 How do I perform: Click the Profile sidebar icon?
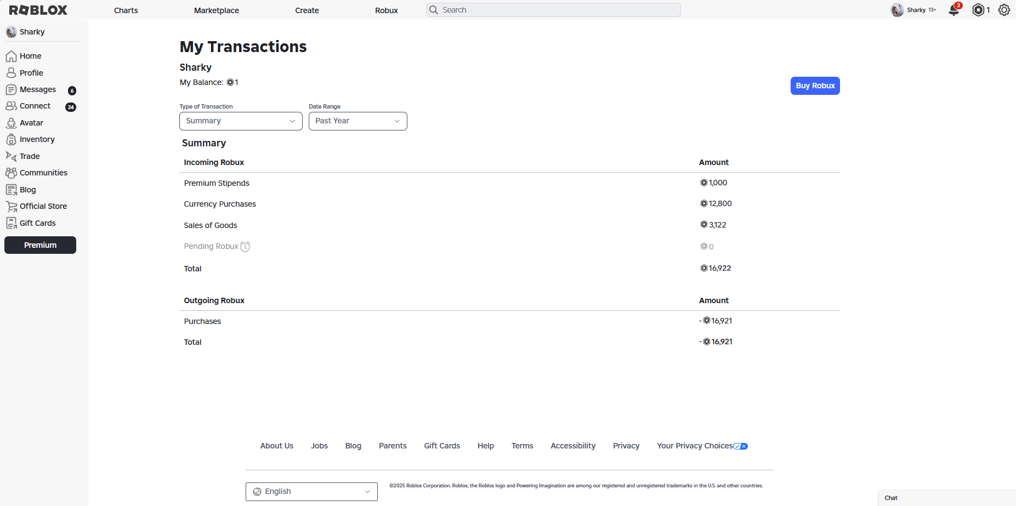pyautogui.click(x=11, y=73)
